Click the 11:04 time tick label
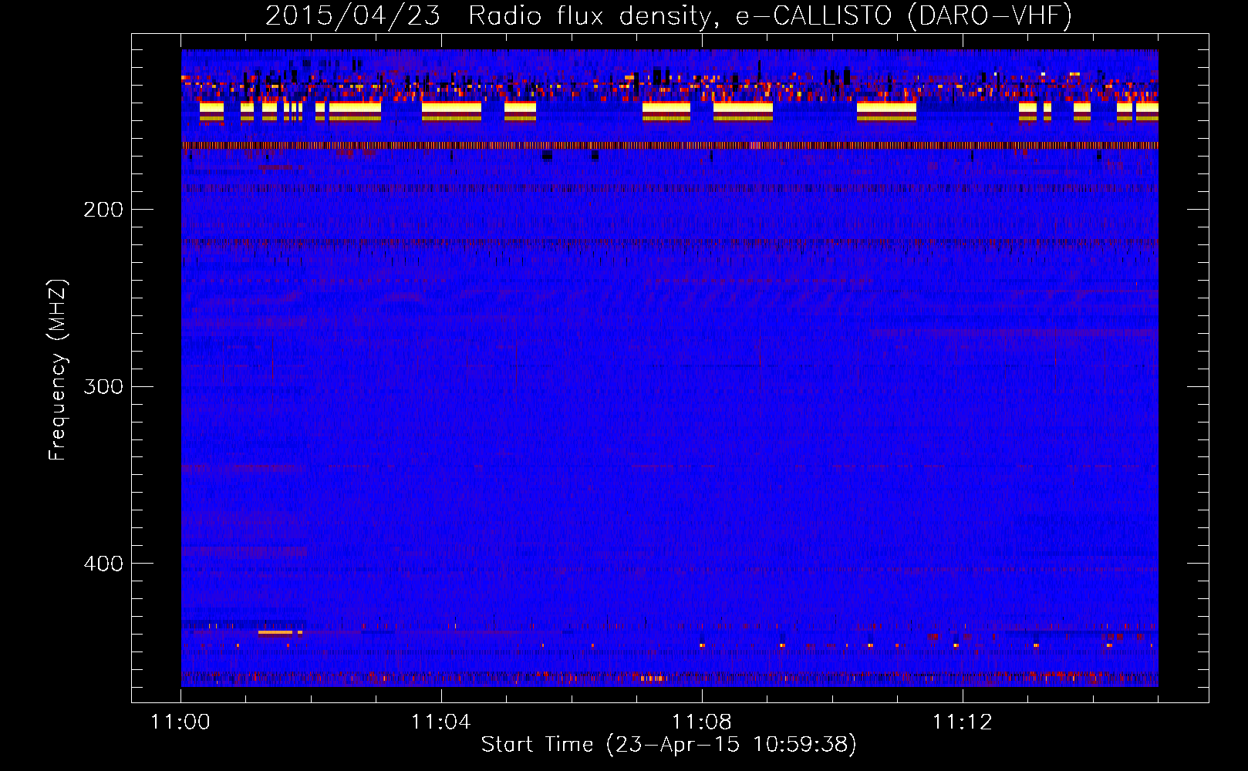The height and width of the screenshot is (771, 1248). tap(441, 722)
